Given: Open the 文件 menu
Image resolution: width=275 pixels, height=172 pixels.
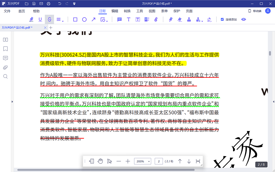Looking at the screenshot, I should [x=7, y=11].
